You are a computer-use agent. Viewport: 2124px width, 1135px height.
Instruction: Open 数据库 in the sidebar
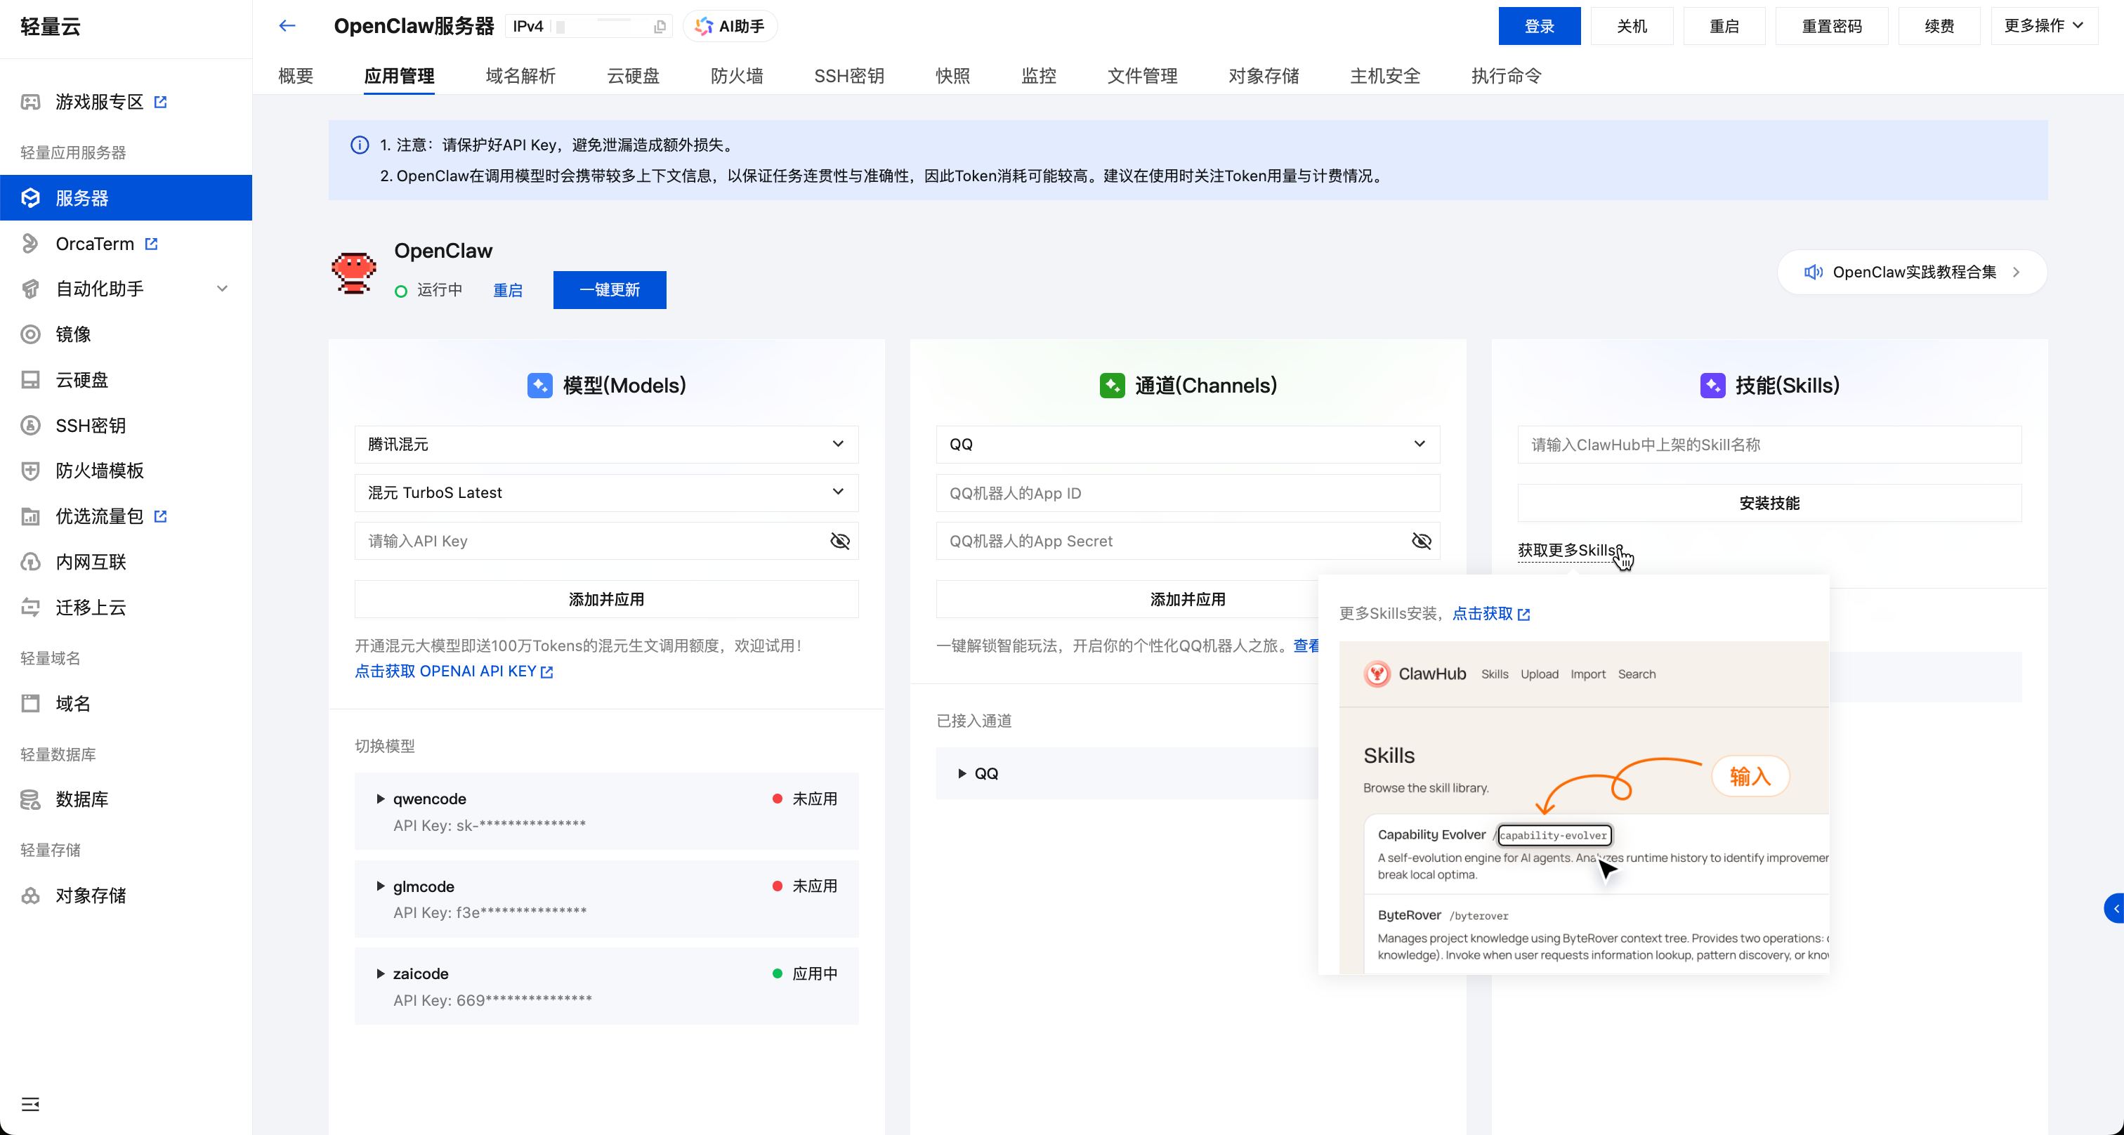pyautogui.click(x=81, y=799)
